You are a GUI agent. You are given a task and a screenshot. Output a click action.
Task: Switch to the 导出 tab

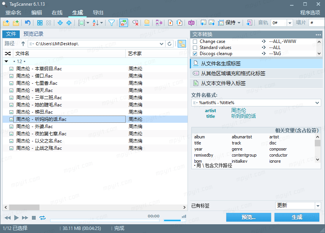98,13
